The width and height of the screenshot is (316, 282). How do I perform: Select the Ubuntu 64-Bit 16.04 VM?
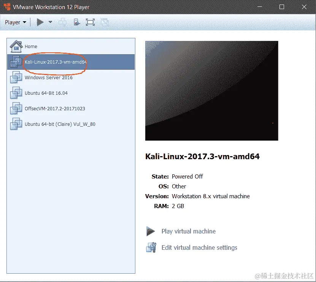point(71,93)
